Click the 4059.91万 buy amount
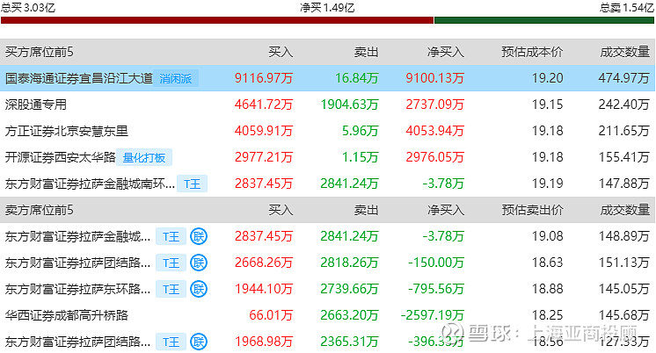 point(264,131)
